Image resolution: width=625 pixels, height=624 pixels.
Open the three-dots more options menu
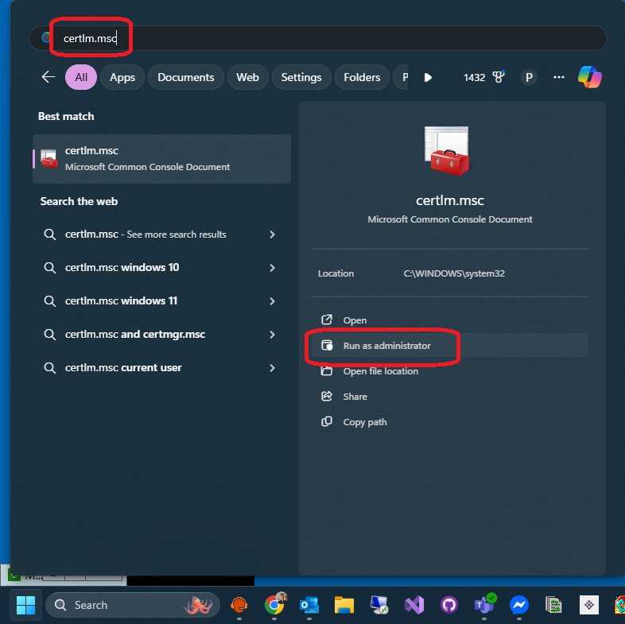(x=559, y=77)
